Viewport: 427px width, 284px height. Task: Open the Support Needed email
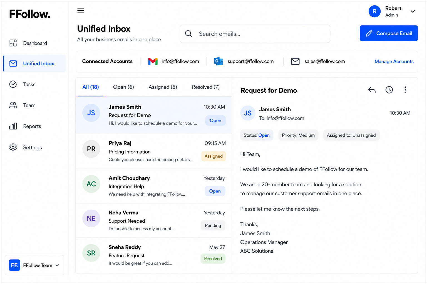(x=153, y=220)
